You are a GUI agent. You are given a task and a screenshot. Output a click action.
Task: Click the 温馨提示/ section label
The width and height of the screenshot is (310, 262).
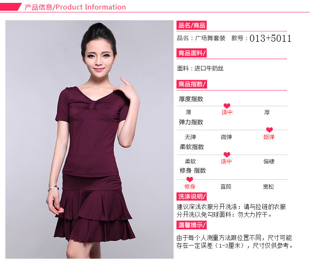pyautogui.click(x=191, y=225)
